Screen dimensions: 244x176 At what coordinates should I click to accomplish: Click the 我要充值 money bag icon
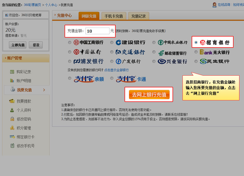[13, 89]
